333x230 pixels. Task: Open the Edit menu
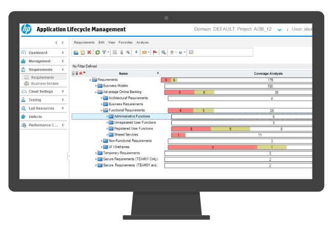coord(101,42)
